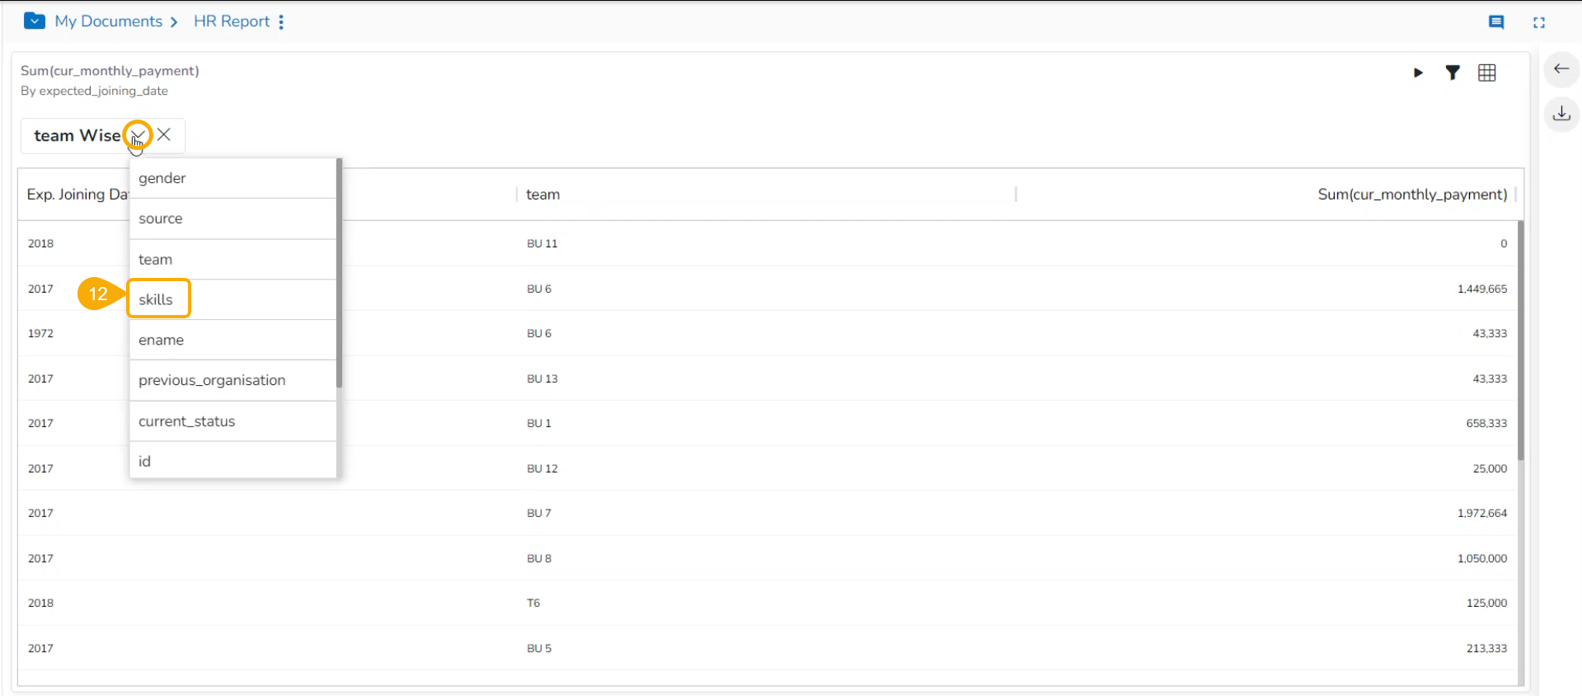Click the back arrow button

tap(1561, 68)
